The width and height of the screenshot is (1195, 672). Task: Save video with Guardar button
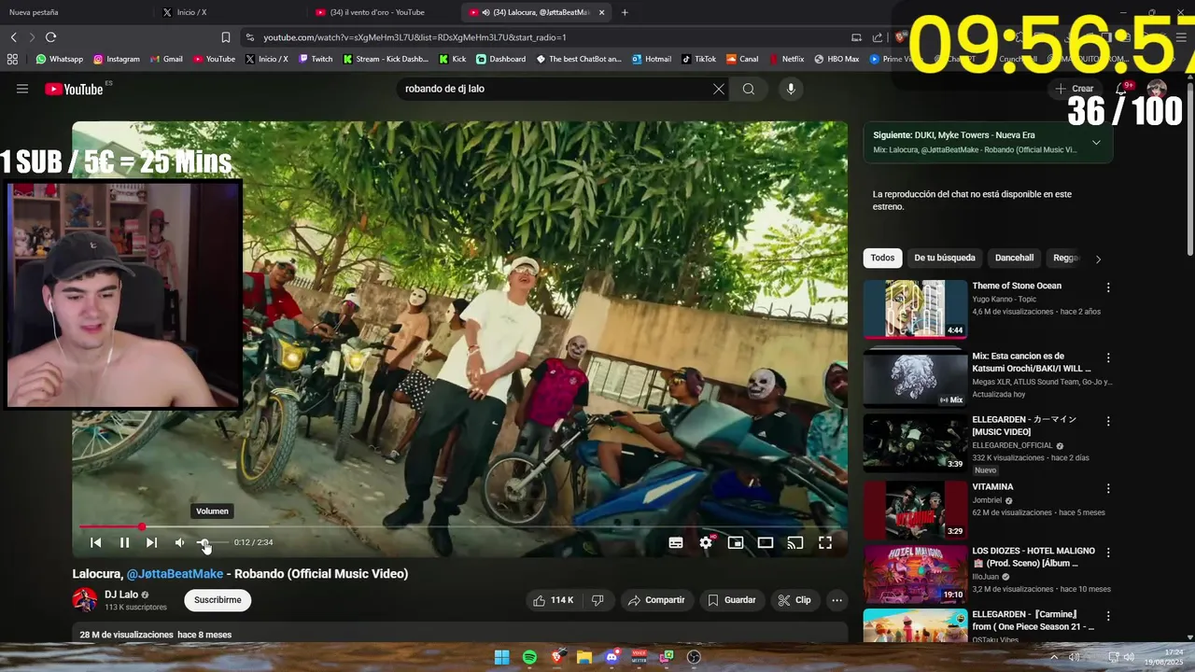[732, 600]
